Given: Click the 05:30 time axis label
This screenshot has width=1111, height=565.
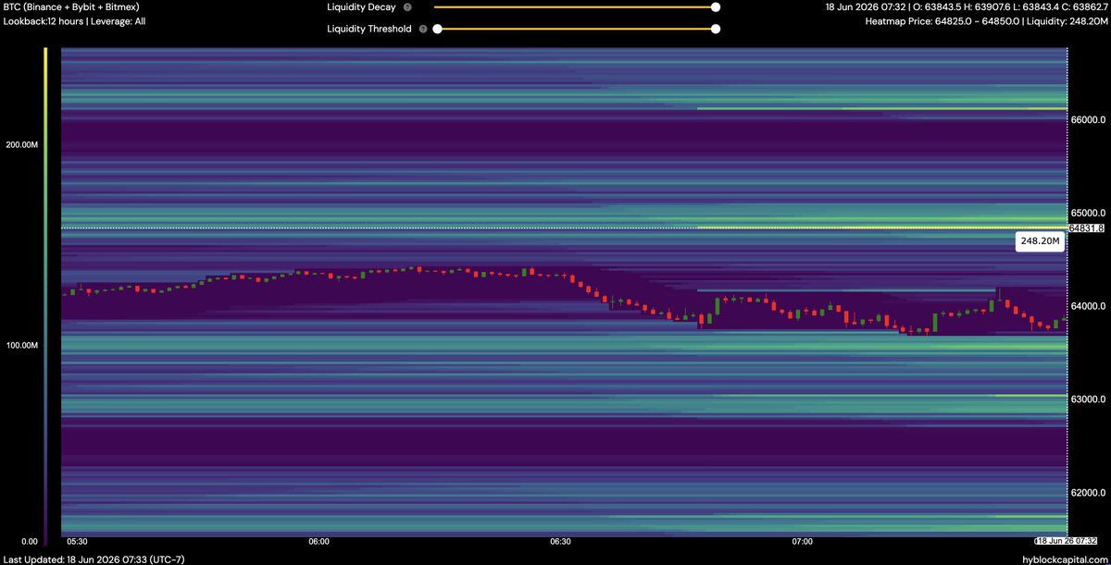Looking at the screenshot, I should point(78,541).
